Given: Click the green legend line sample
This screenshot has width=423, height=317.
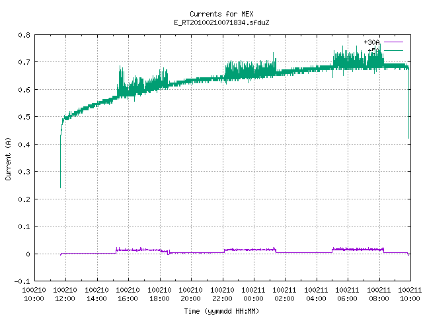Looking at the screenshot, I should click(x=393, y=50).
